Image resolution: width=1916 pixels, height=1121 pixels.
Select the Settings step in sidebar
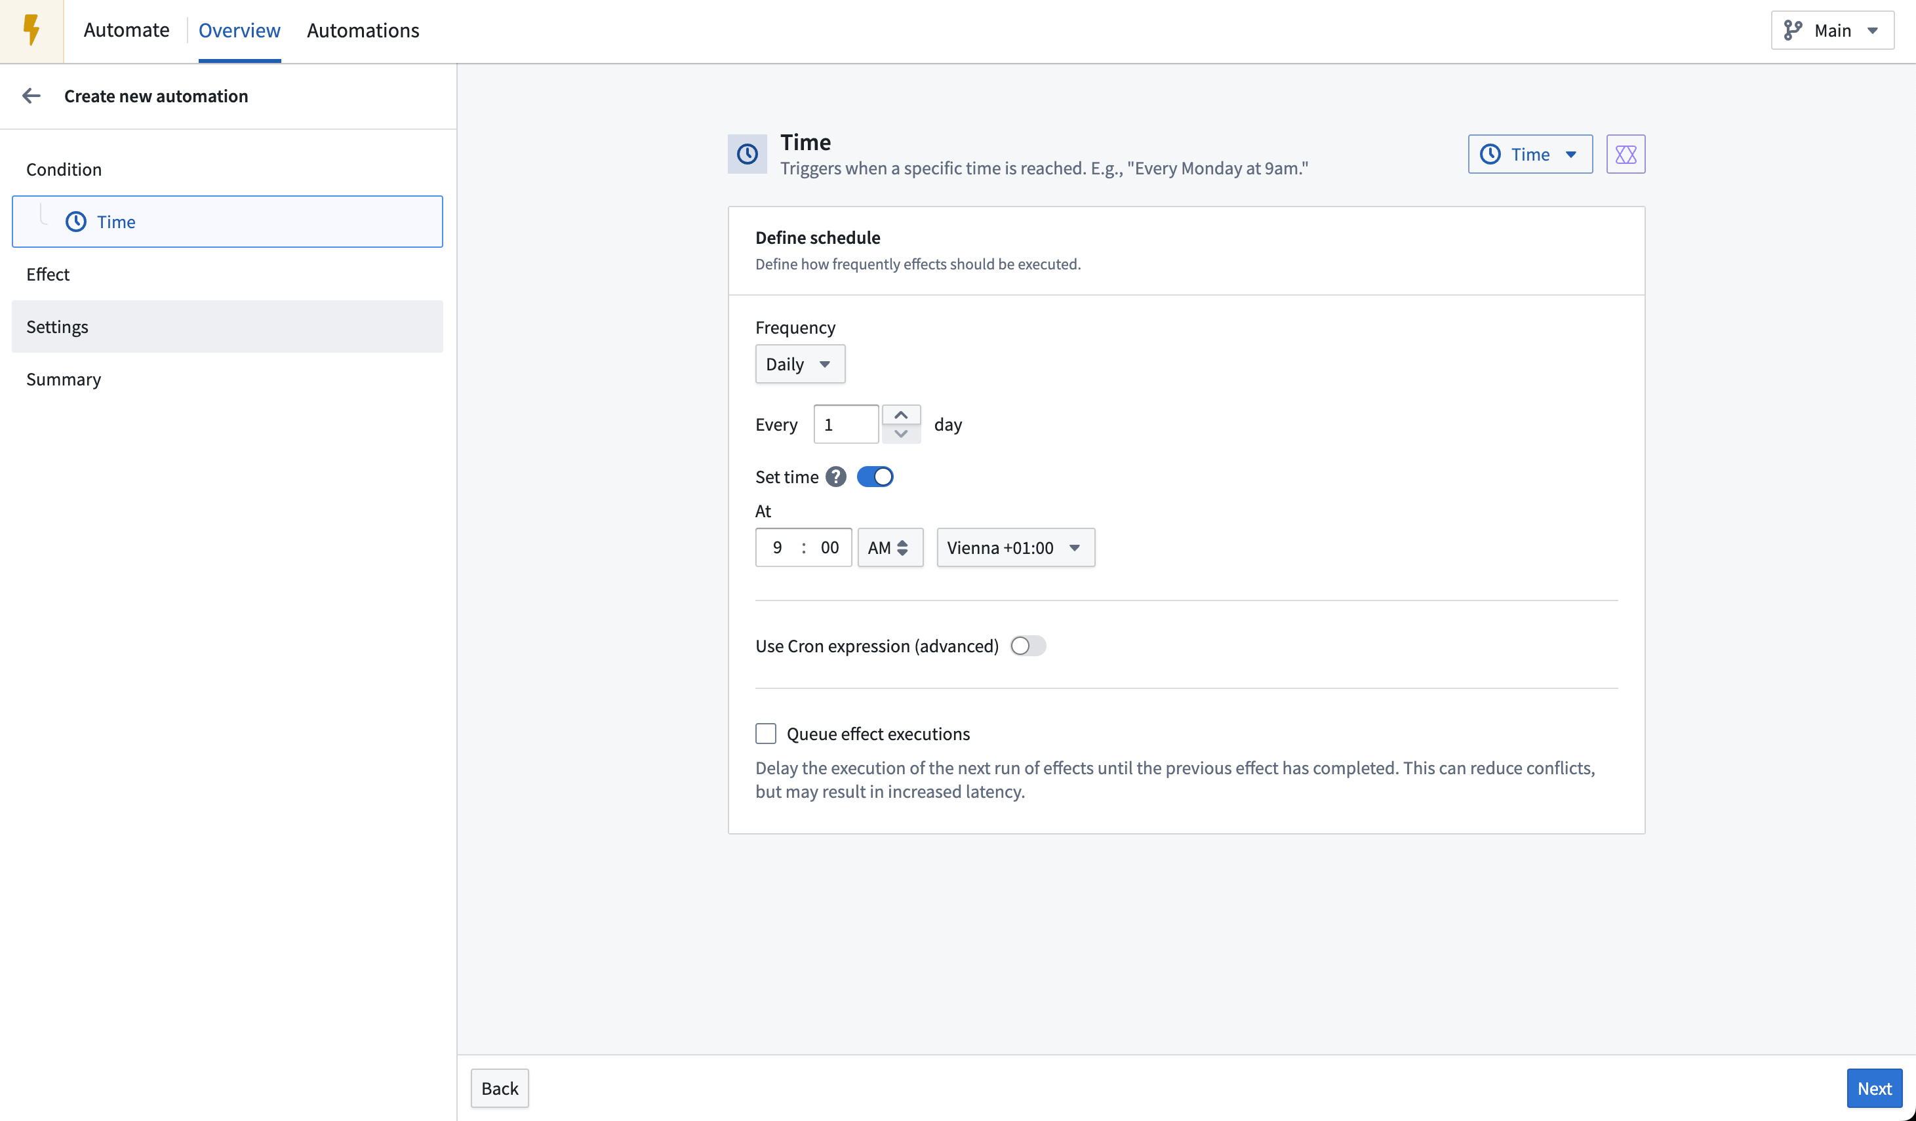click(x=227, y=326)
